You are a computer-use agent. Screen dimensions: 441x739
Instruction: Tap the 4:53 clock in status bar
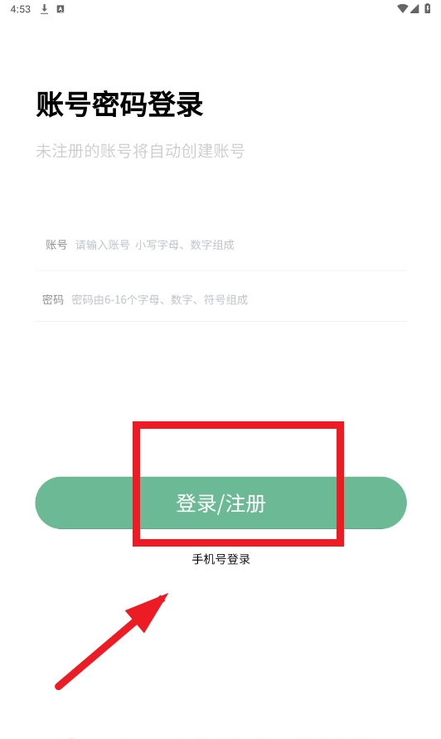20,9
